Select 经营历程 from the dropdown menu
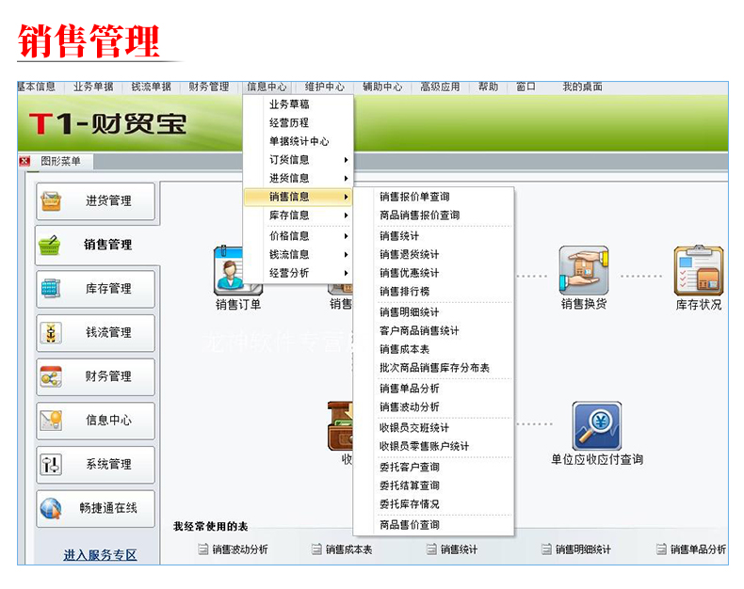Image resolution: width=744 pixels, height=589 pixels. pyautogui.click(x=298, y=123)
